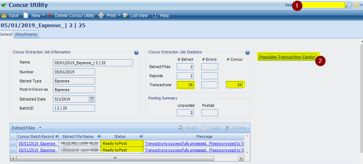The height and width of the screenshot is (164, 363).
Task: Click help icon in Job Statistics panel
Action: pyautogui.click(x=248, y=52)
